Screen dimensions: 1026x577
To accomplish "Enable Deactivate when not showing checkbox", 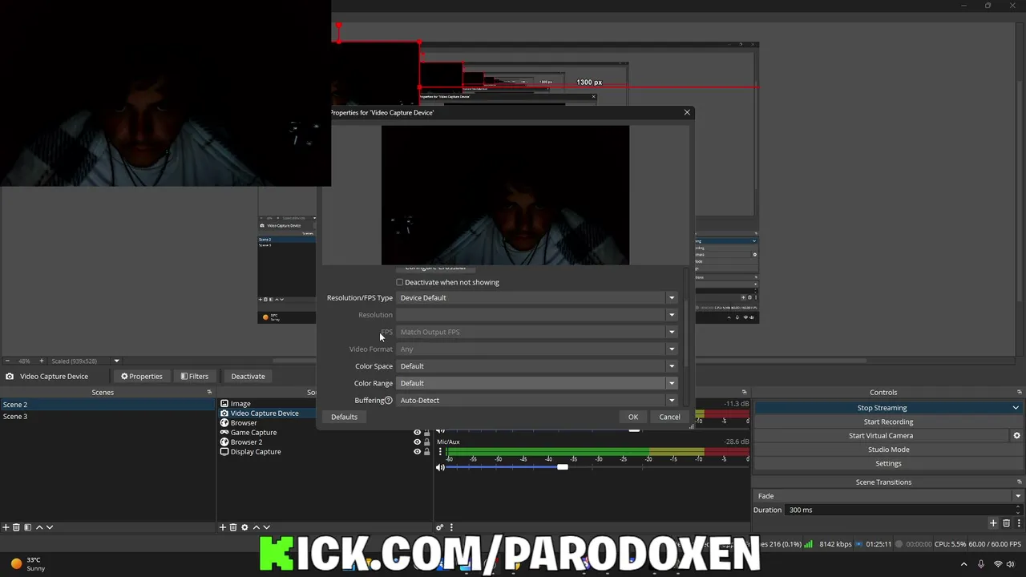I will click(x=400, y=282).
